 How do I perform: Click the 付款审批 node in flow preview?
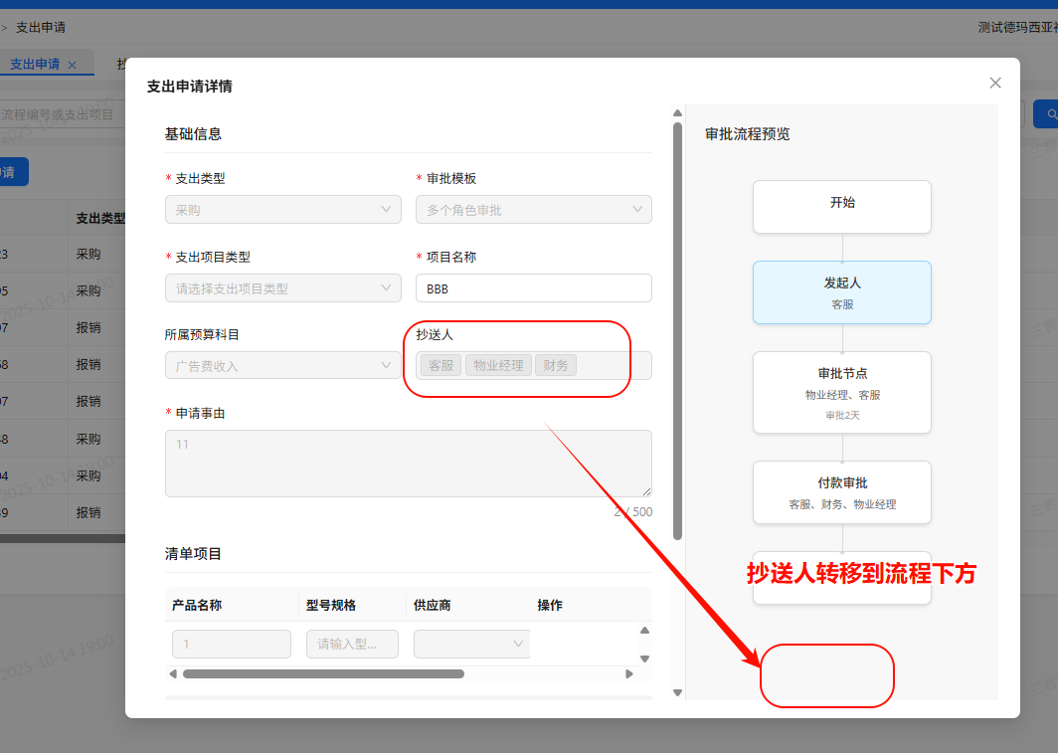(841, 491)
